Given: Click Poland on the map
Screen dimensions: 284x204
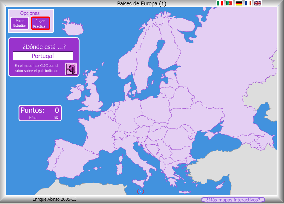Looking at the screenshot, I should coord(156,109).
